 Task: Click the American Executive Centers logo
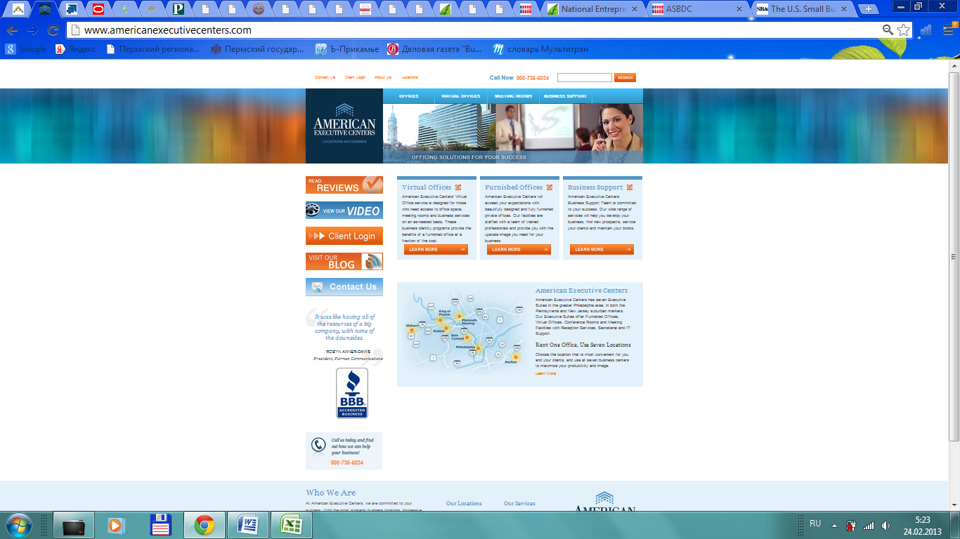point(344,126)
